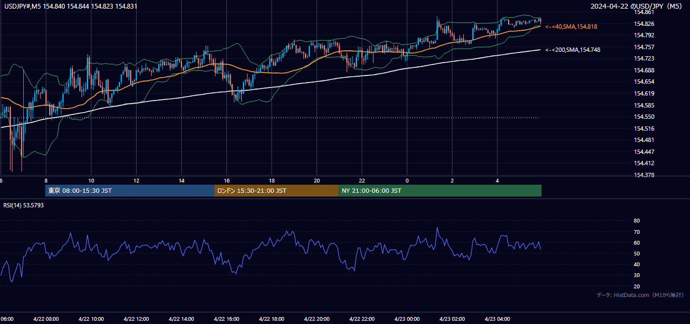690x324 pixels.
Task: Click the 4/23 02:00 bottom axis label
Action: [x=452, y=319]
